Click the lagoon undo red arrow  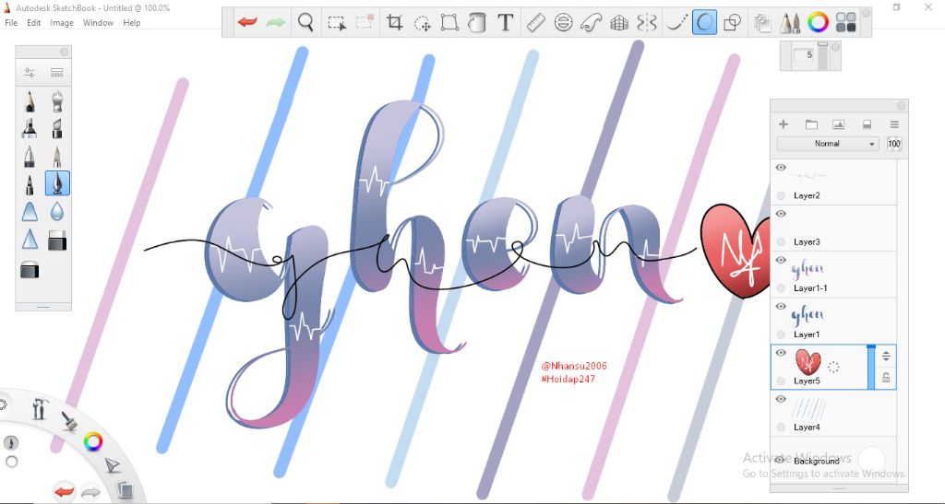pos(64,492)
